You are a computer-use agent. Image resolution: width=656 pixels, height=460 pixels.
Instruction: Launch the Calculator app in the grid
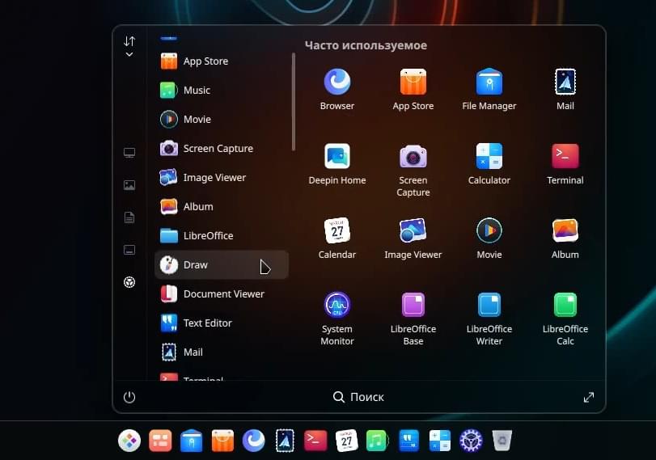tap(489, 164)
